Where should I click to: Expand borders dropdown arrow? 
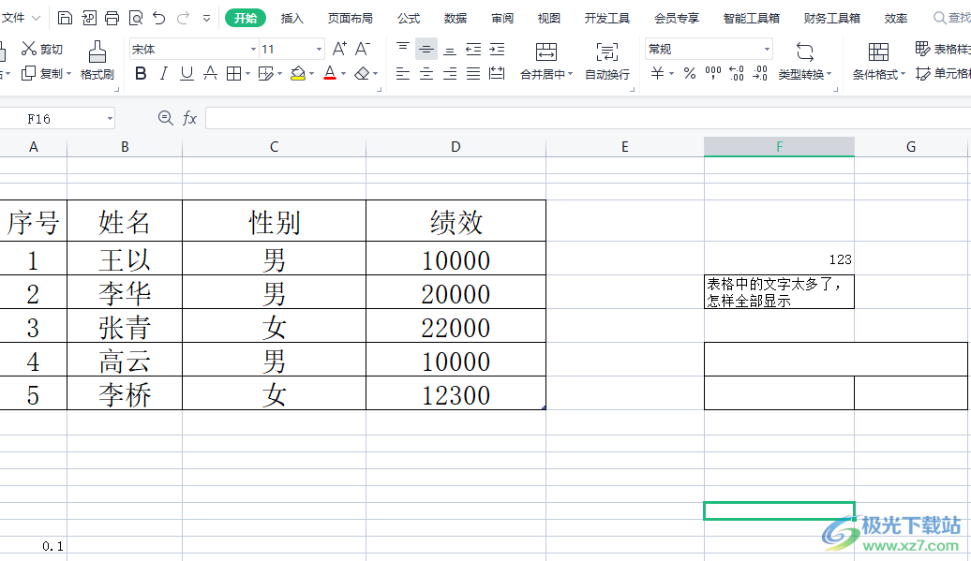[x=247, y=74]
